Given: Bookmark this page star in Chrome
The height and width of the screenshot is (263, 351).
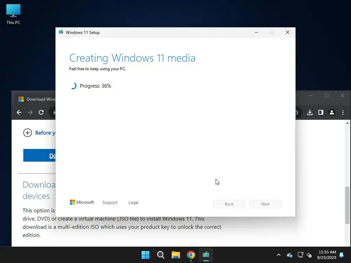Looking at the screenshot, I should coord(297,112).
